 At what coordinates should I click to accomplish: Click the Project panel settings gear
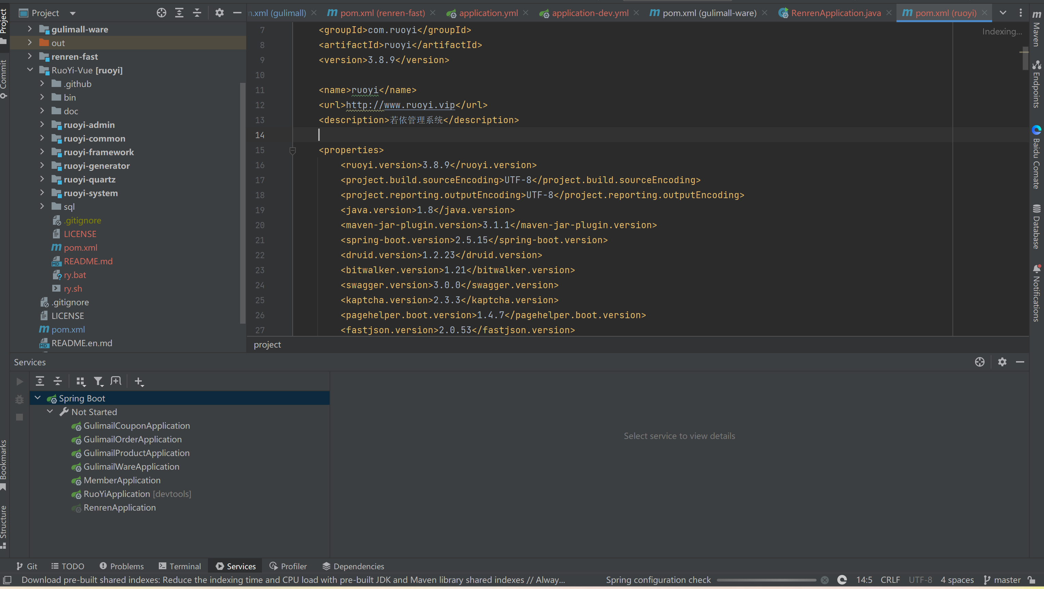(219, 13)
